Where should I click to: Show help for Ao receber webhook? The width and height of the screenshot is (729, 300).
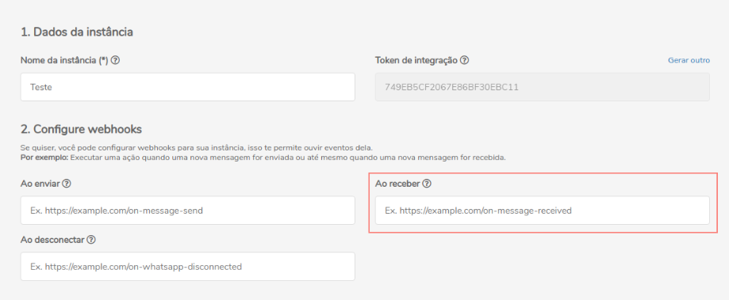pos(427,184)
